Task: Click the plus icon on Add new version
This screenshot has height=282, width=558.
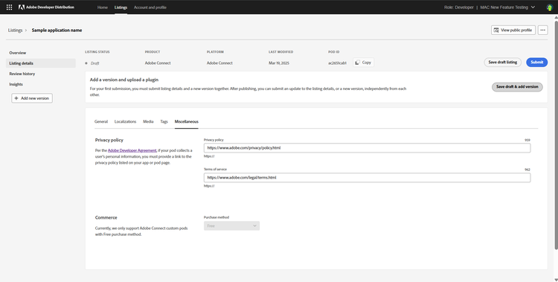Action: pyautogui.click(x=16, y=98)
